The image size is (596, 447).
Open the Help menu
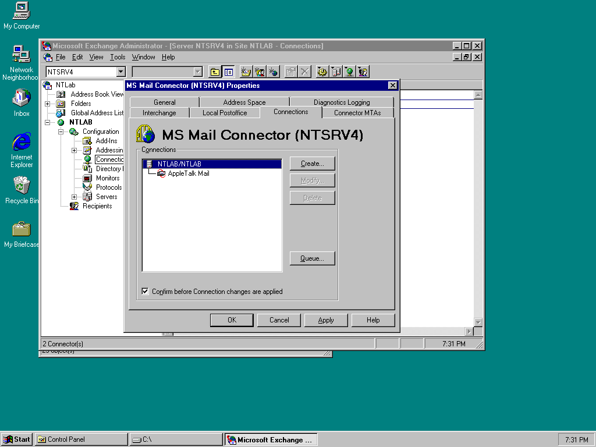pos(168,57)
